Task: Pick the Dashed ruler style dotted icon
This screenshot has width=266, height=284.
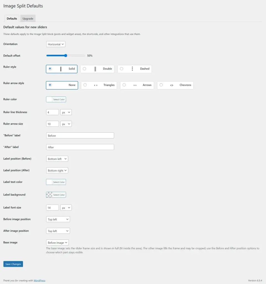Action: [x=132, y=69]
